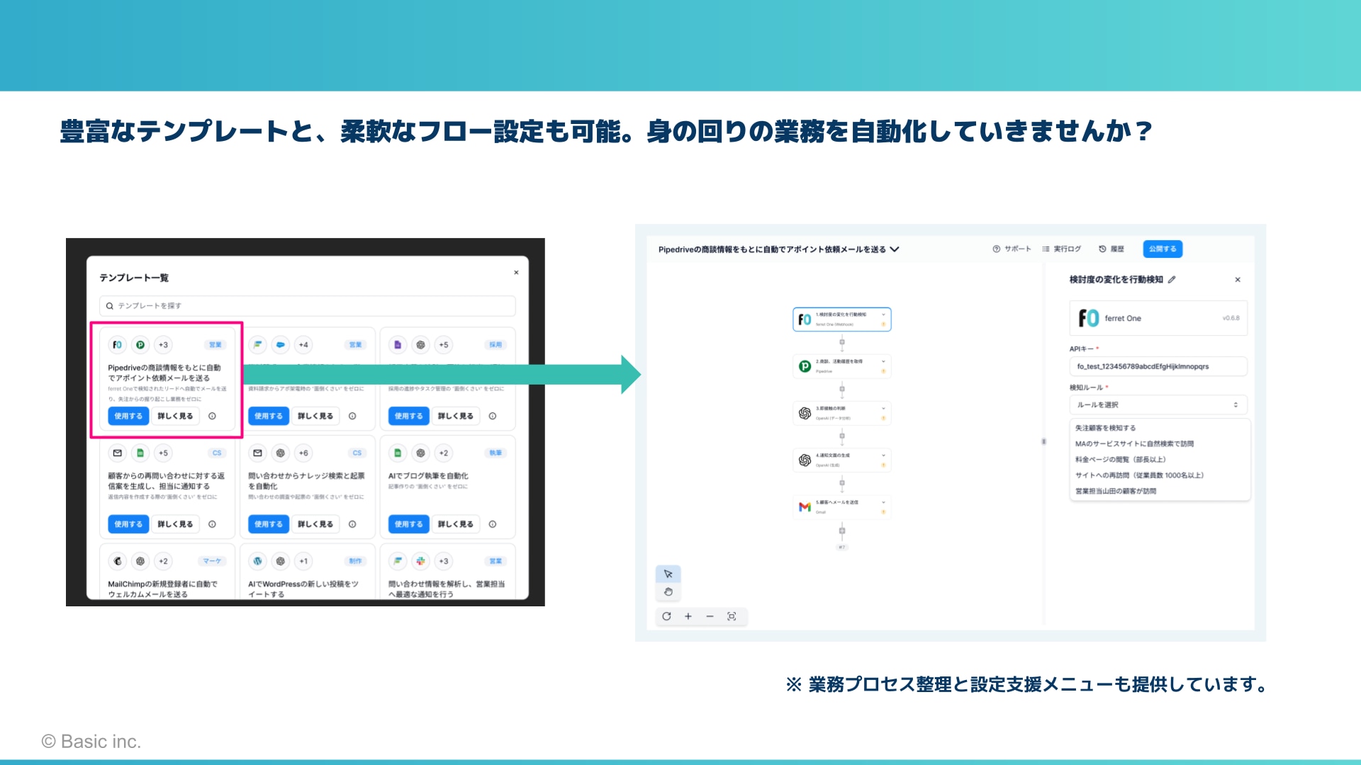Image resolution: width=1361 pixels, height=765 pixels.
Task: Choose 失注顧客を検知する from the rule list
Action: [1105, 428]
